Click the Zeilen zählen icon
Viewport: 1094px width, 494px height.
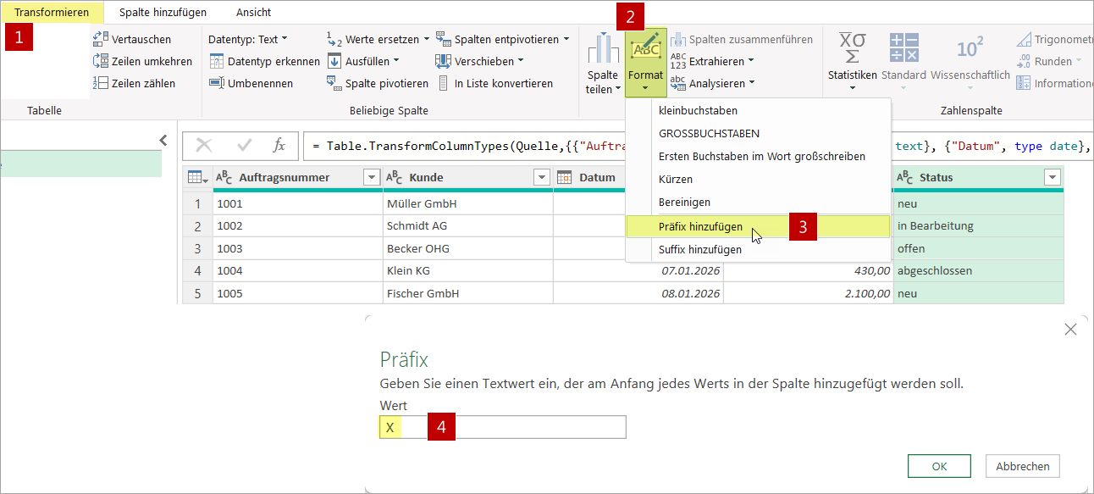click(102, 82)
